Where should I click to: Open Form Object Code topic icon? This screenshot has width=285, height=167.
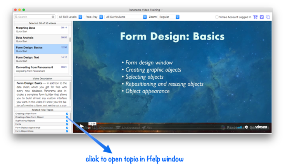click(x=67, y=131)
